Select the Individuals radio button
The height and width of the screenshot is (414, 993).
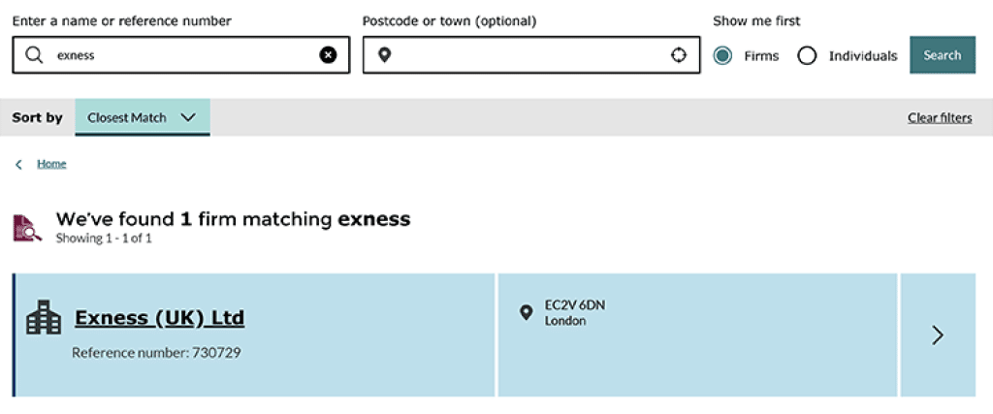pyautogui.click(x=807, y=55)
